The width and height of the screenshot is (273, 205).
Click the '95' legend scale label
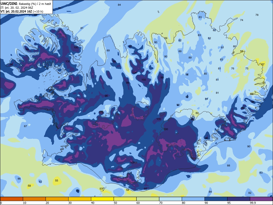[x=229, y=203]
